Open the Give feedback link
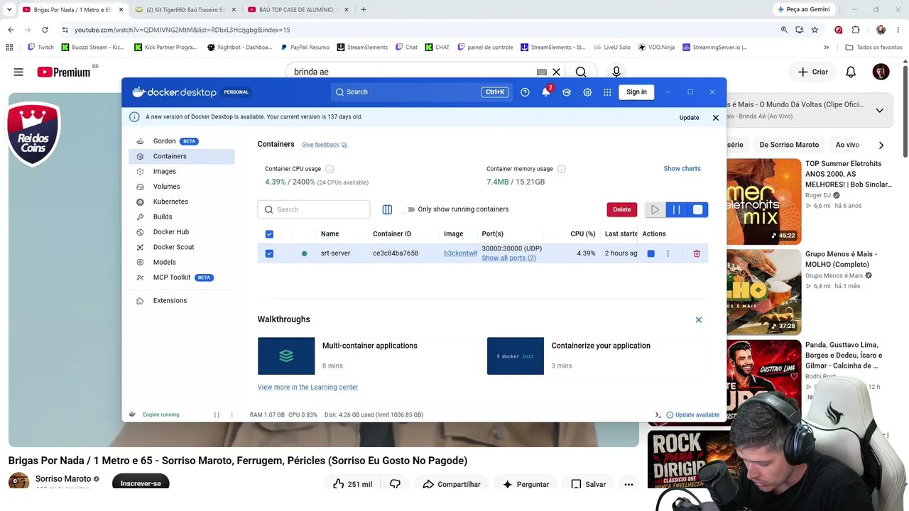 click(324, 145)
